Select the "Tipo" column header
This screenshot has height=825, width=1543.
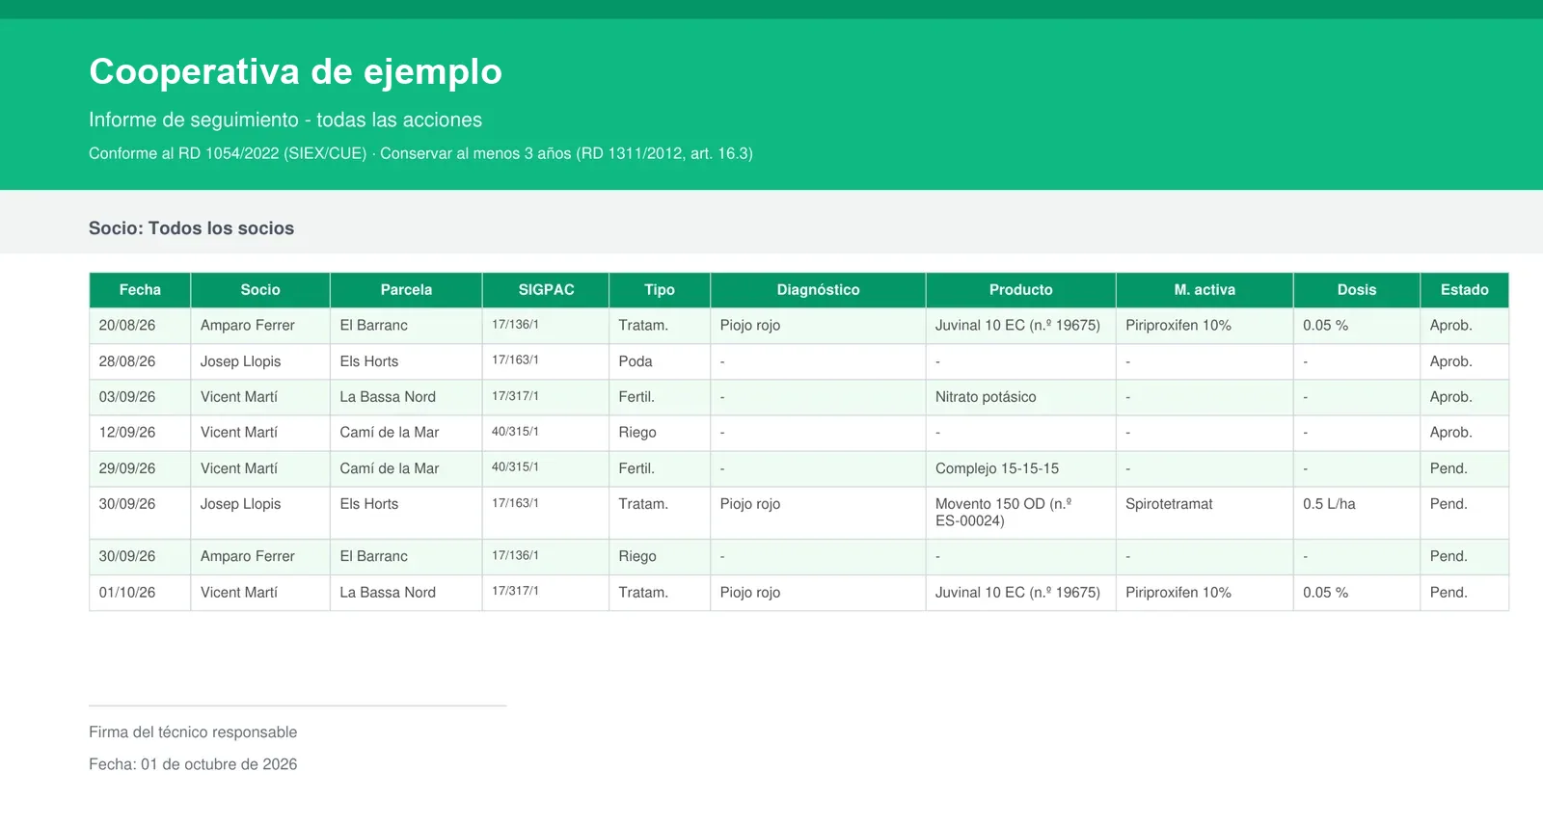pyautogui.click(x=660, y=290)
